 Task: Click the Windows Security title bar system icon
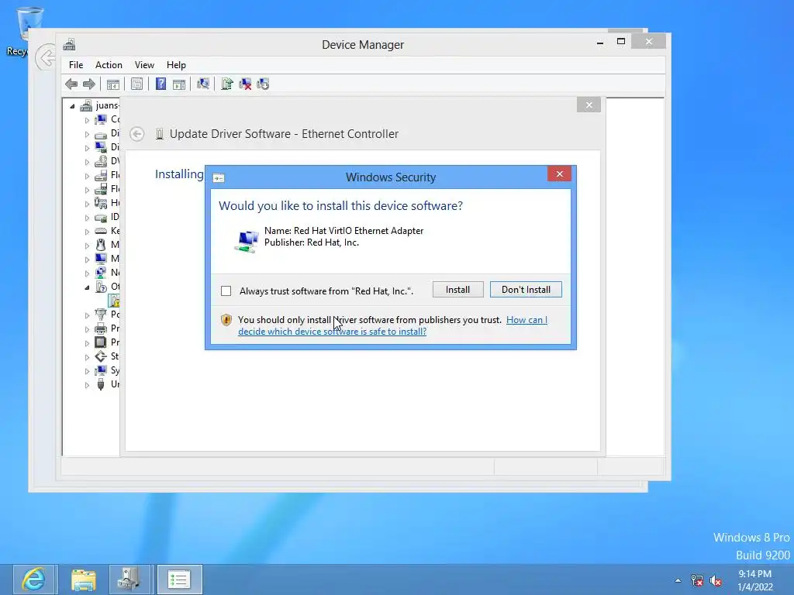(x=219, y=177)
